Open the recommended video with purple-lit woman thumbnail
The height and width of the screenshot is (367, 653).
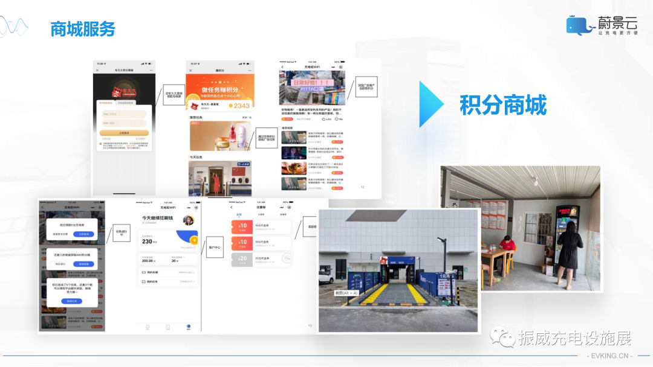[294, 153]
